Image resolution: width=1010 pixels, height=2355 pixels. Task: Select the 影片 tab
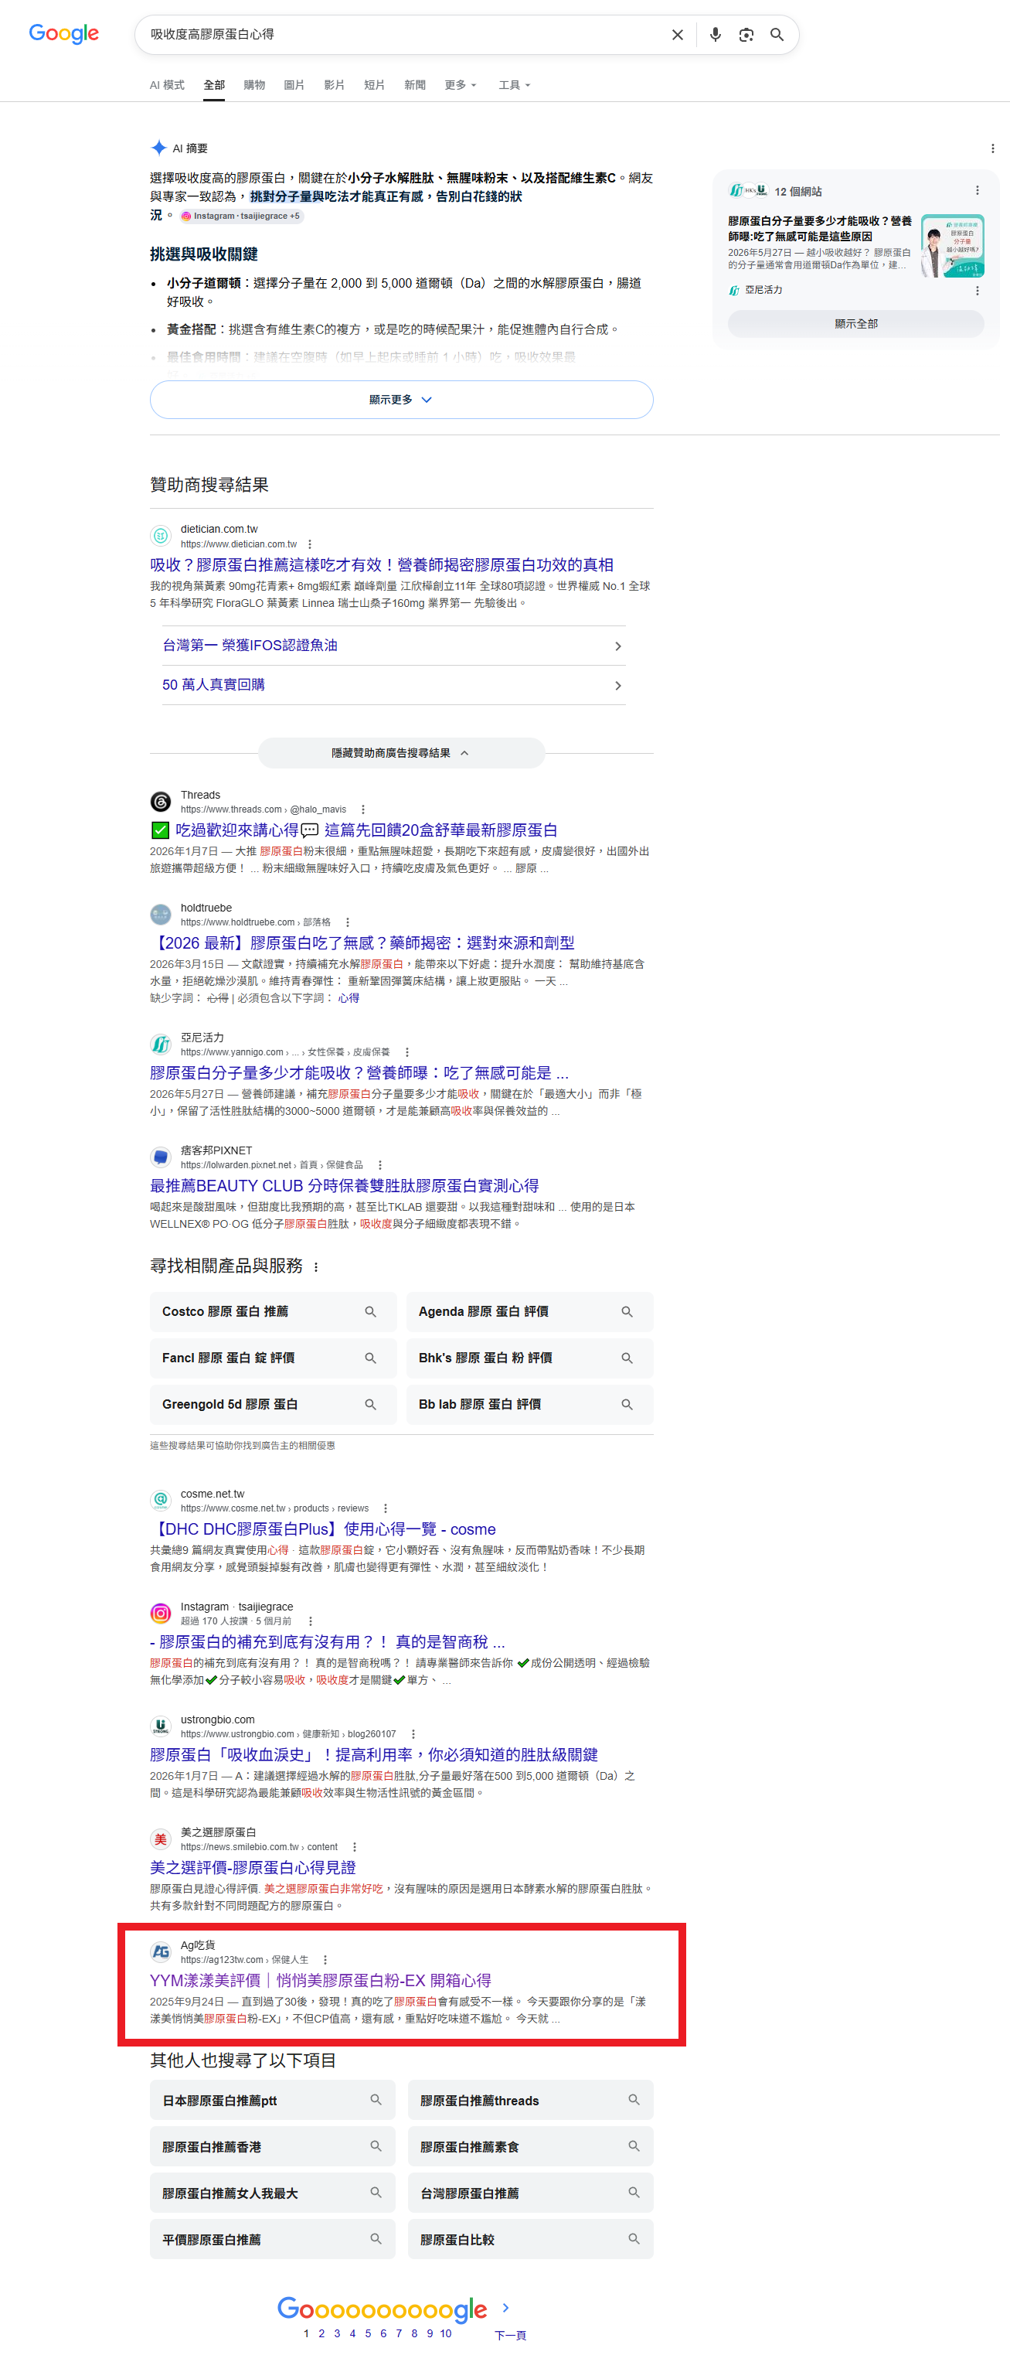[x=335, y=85]
